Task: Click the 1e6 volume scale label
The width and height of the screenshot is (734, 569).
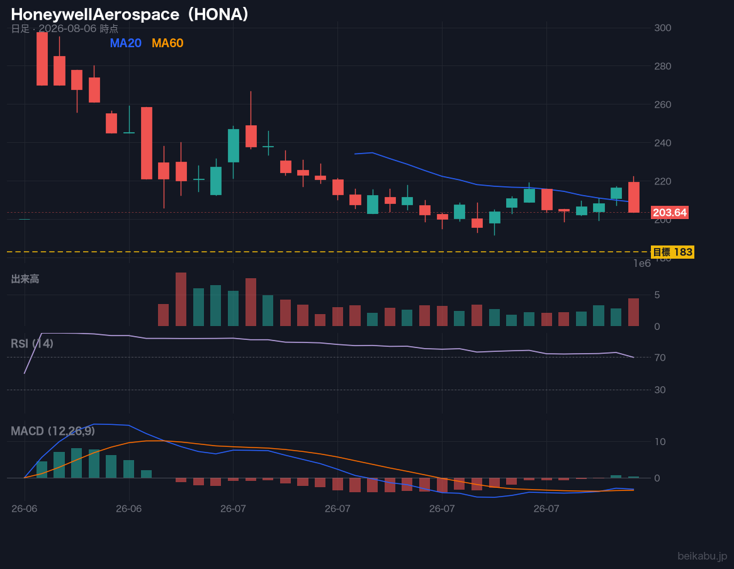Action: [642, 264]
